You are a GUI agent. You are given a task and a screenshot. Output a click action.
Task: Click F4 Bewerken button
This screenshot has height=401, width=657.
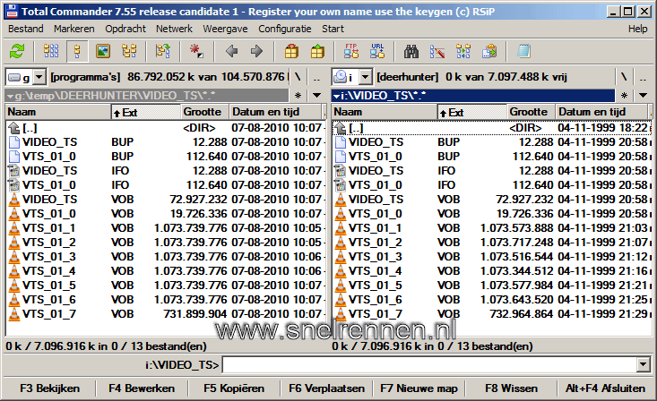click(x=142, y=388)
